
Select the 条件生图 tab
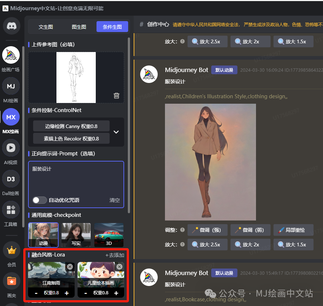pyautogui.click(x=112, y=27)
